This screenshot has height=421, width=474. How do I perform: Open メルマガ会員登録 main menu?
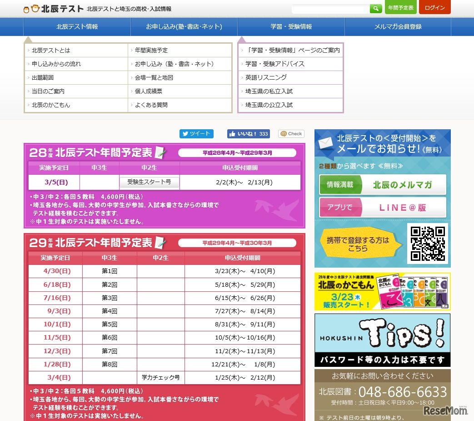[398, 27]
